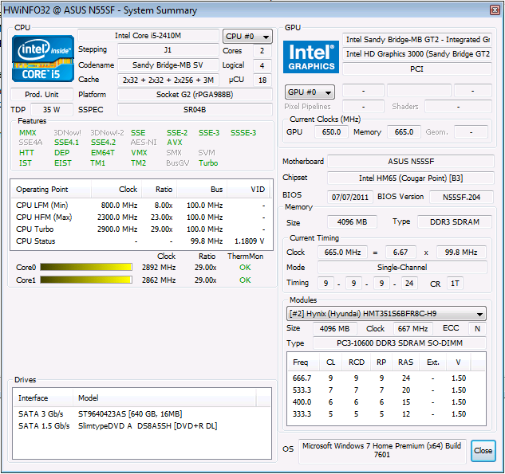Click the PC3-10600 DDR3 SDRAM SO-DIMM field
The height and width of the screenshot is (474, 505).
(400, 343)
